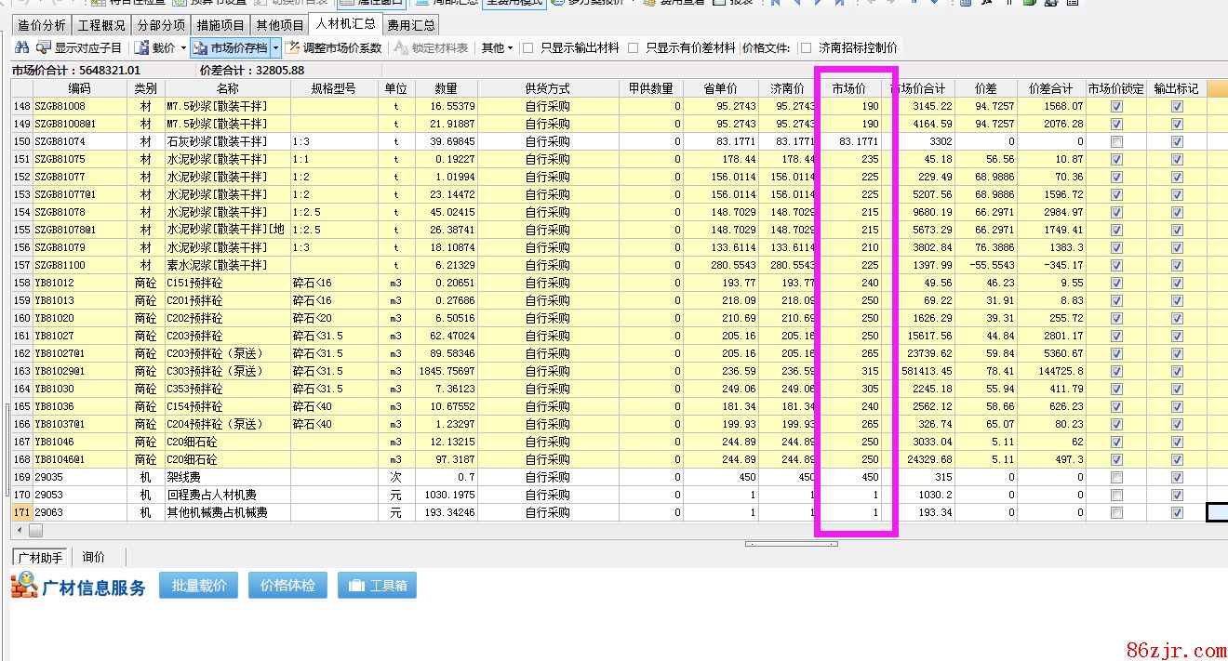The image size is (1228, 661).
Task: Click the 市场价存档 archive icon
Action: [201, 47]
